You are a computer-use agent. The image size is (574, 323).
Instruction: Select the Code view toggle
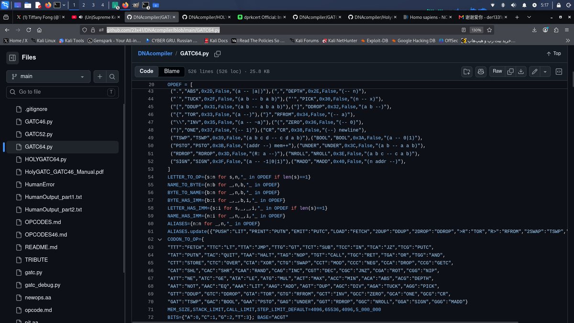146,71
